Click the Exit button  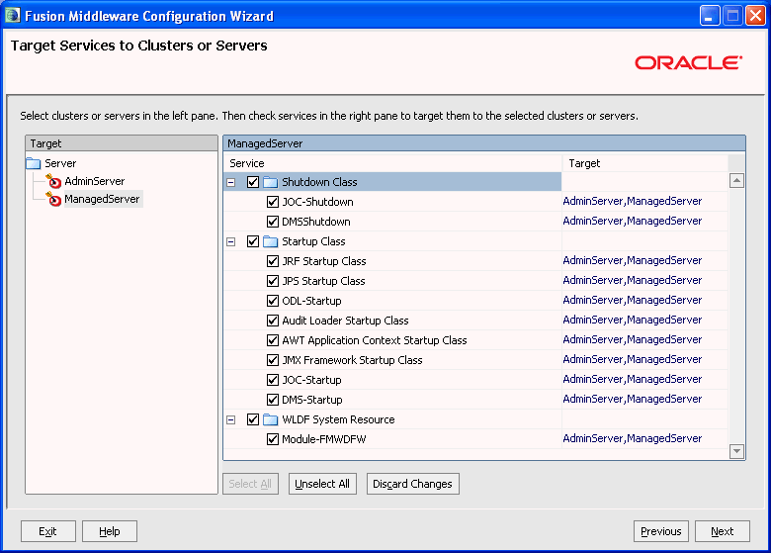click(x=48, y=531)
